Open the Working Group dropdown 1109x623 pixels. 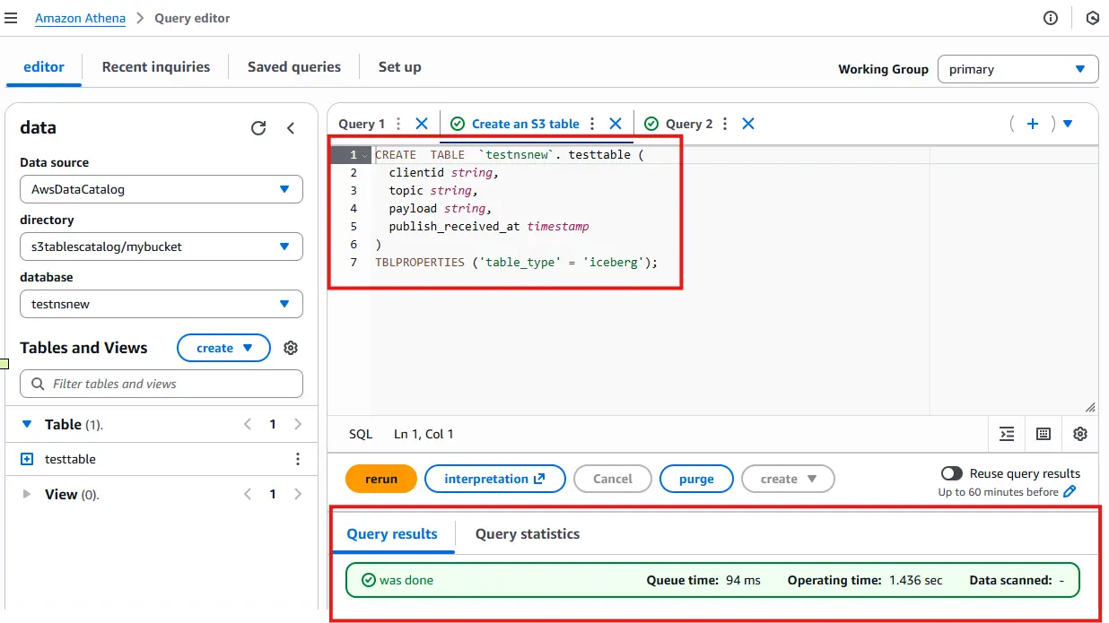[x=1017, y=69]
